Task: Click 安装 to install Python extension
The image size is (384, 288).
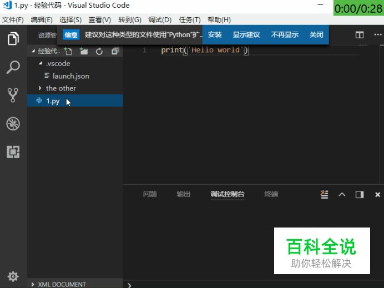Action: point(215,35)
